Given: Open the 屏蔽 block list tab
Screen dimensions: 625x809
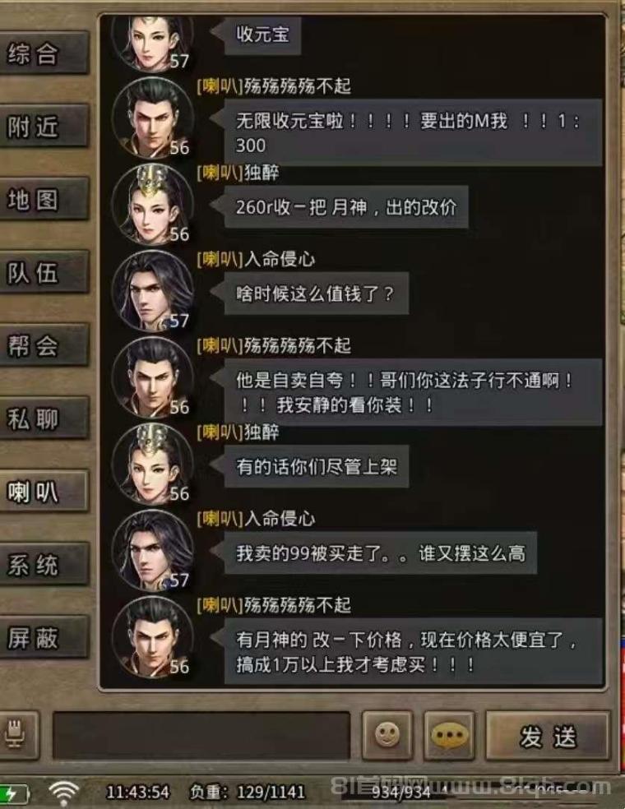Looking at the screenshot, I should pyautogui.click(x=44, y=638).
